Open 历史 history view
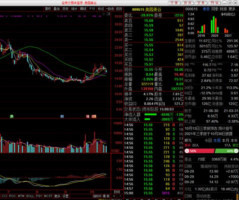Screen dimensions: 239x200 (65, 9)
